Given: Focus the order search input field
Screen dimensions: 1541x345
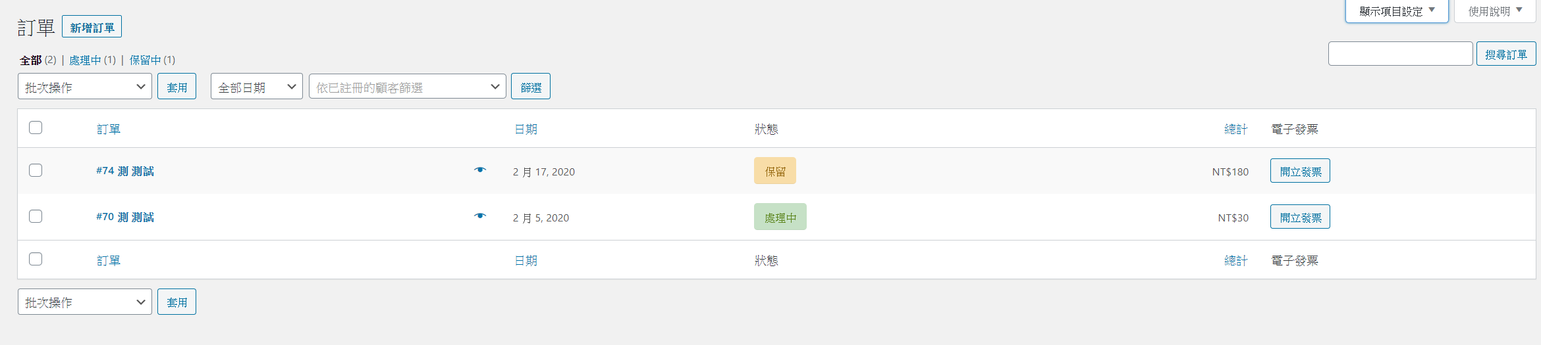Looking at the screenshot, I should [1401, 54].
